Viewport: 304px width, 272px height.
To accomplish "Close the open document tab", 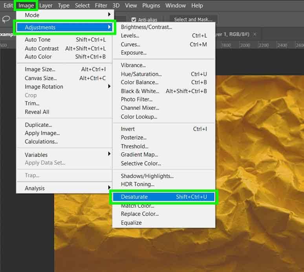I will point(255,34).
